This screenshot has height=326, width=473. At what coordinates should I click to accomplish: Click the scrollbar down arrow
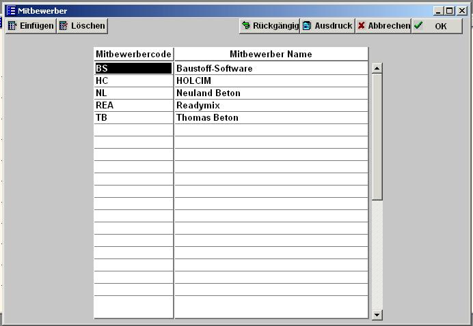[x=377, y=314]
